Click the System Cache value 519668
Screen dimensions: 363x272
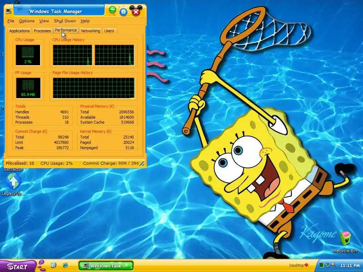128,122
